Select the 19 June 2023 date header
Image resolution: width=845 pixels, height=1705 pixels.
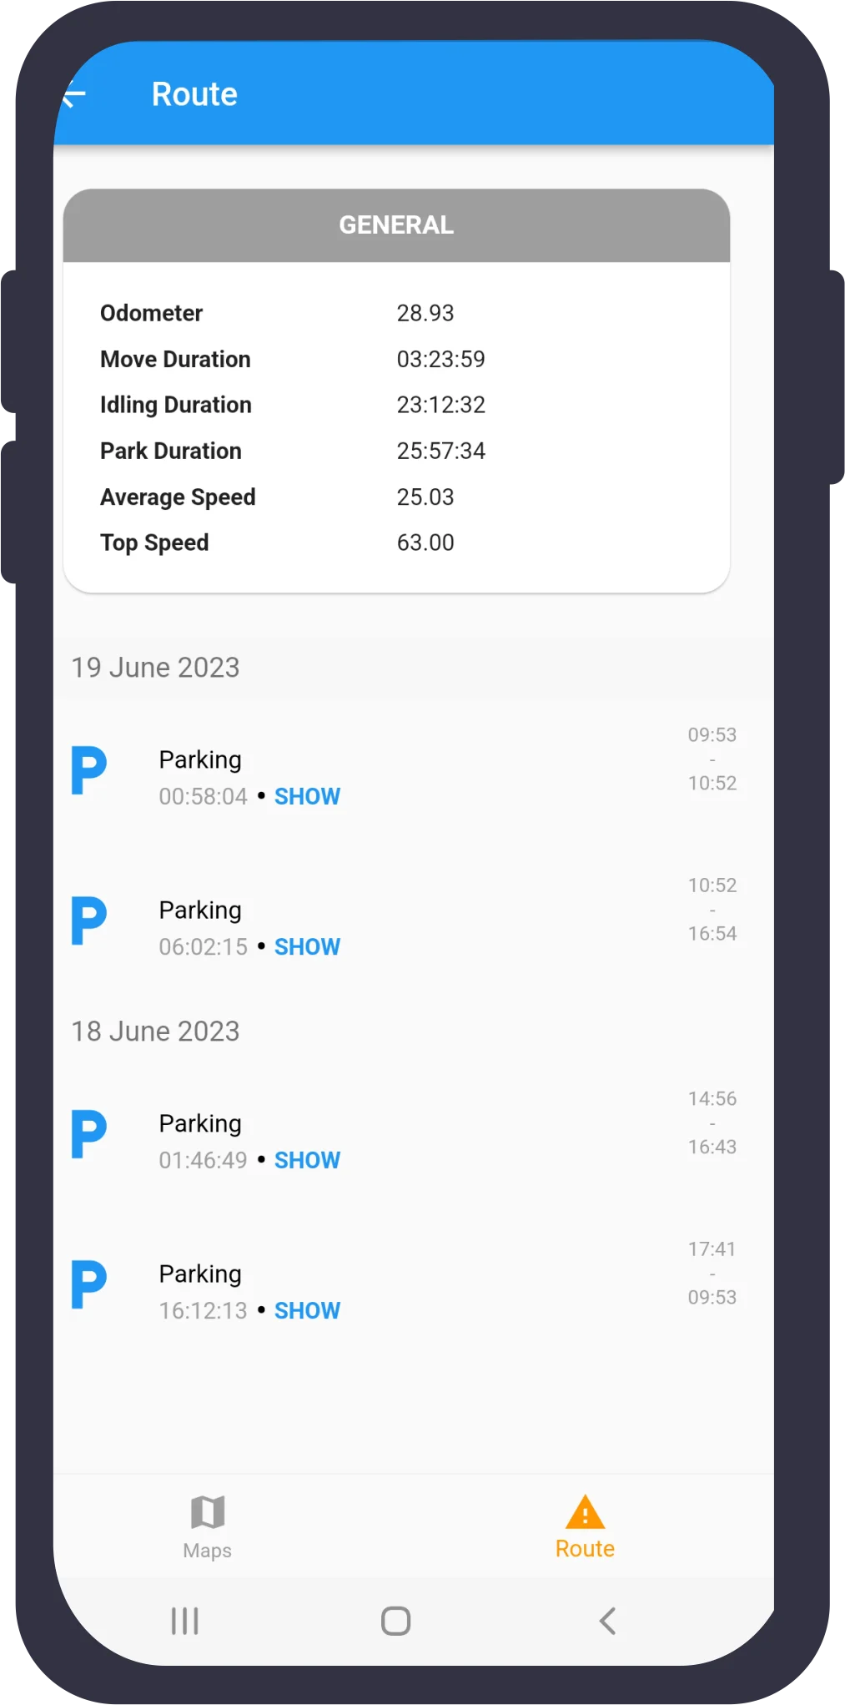[x=155, y=668]
